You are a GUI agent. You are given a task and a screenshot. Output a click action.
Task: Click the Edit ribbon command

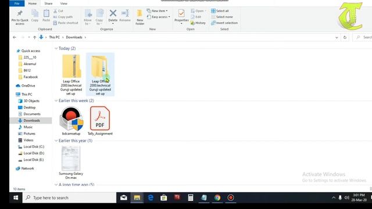(x=196, y=17)
